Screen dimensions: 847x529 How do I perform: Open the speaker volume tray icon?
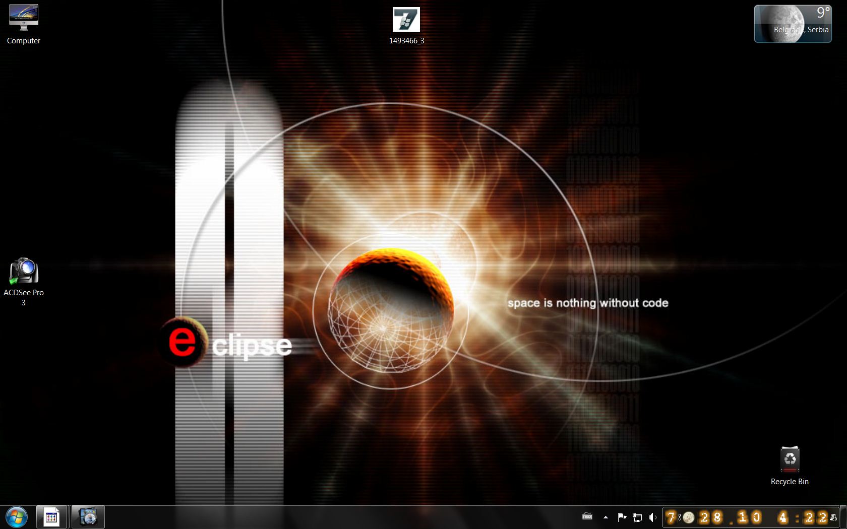652,517
